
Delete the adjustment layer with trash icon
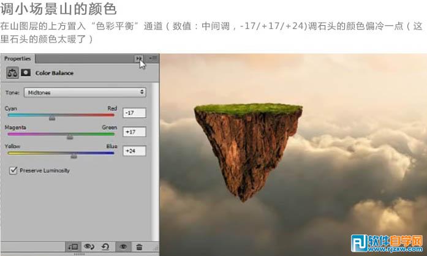[x=139, y=246]
